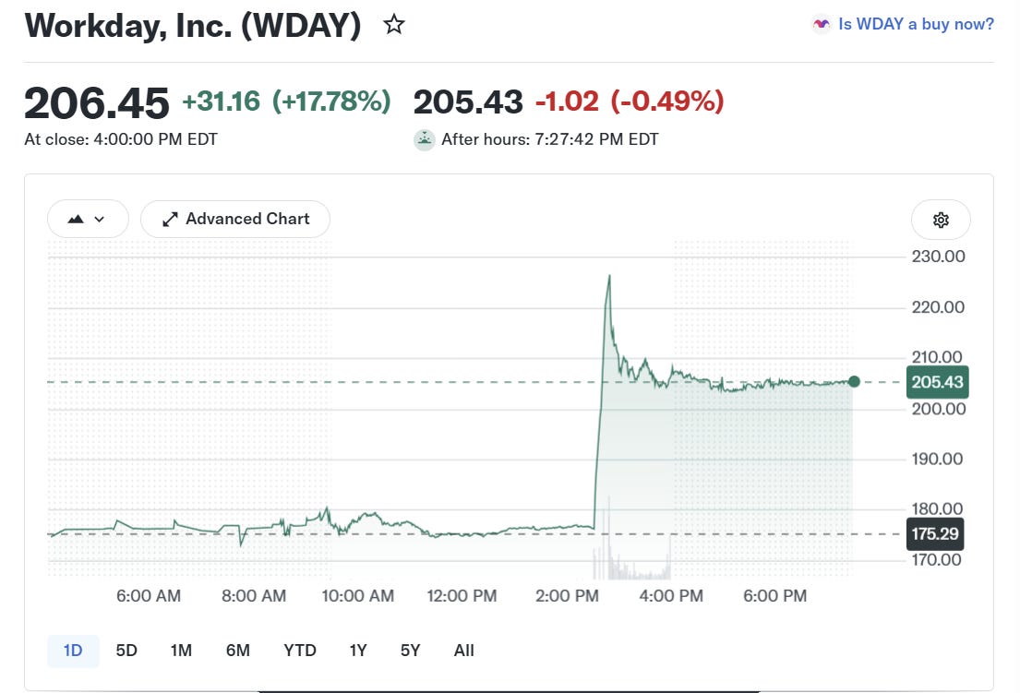Click the after hours moon icon
1020x693 pixels.
[x=424, y=139]
